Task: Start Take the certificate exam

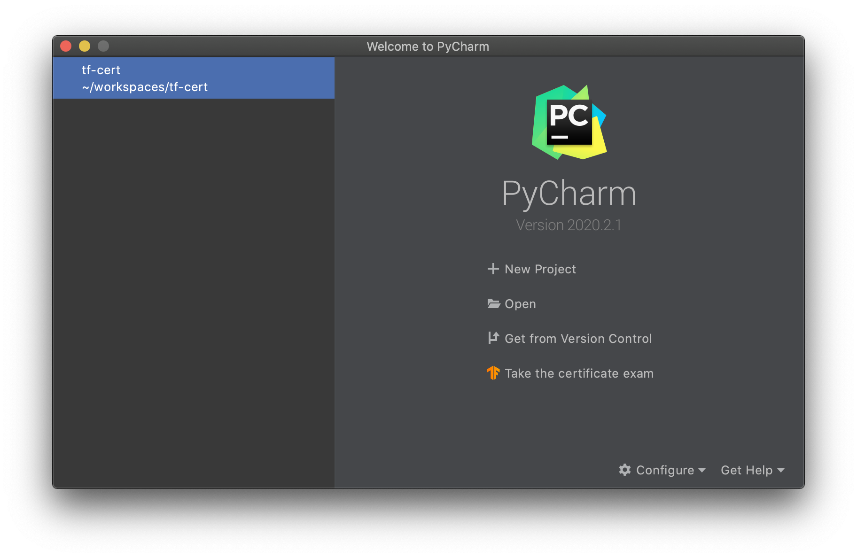Action: (570, 373)
